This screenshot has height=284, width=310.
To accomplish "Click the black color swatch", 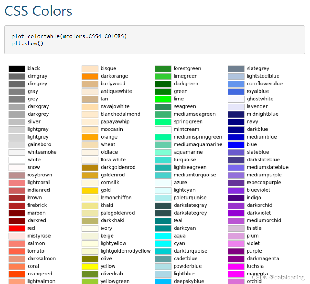I will click(x=17, y=68).
